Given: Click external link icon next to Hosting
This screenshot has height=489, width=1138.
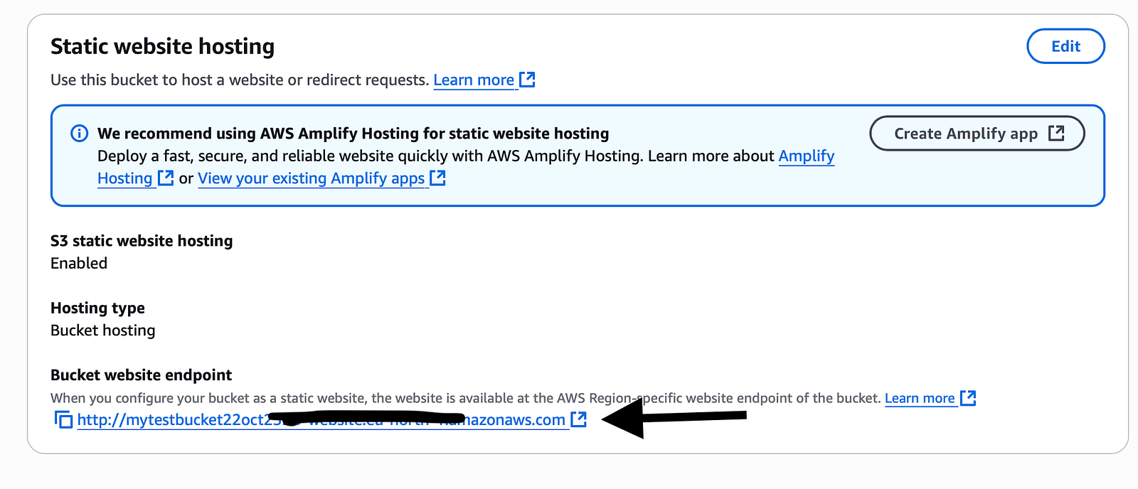Looking at the screenshot, I should pyautogui.click(x=166, y=178).
